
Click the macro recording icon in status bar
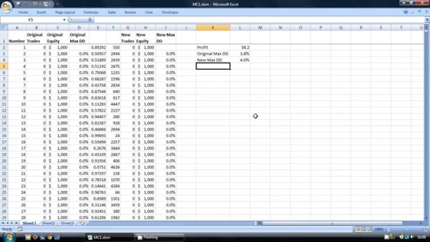[x=20, y=229]
